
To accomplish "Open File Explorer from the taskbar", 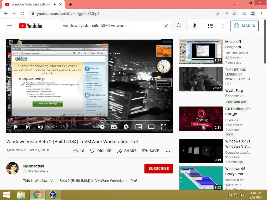I will (x=21, y=195).
